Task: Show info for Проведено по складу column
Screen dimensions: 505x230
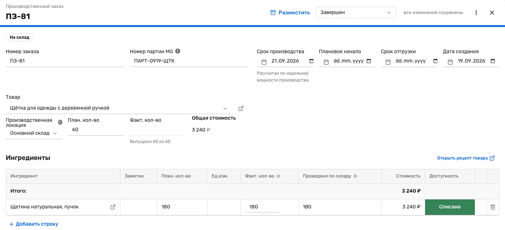Action: 355,176
